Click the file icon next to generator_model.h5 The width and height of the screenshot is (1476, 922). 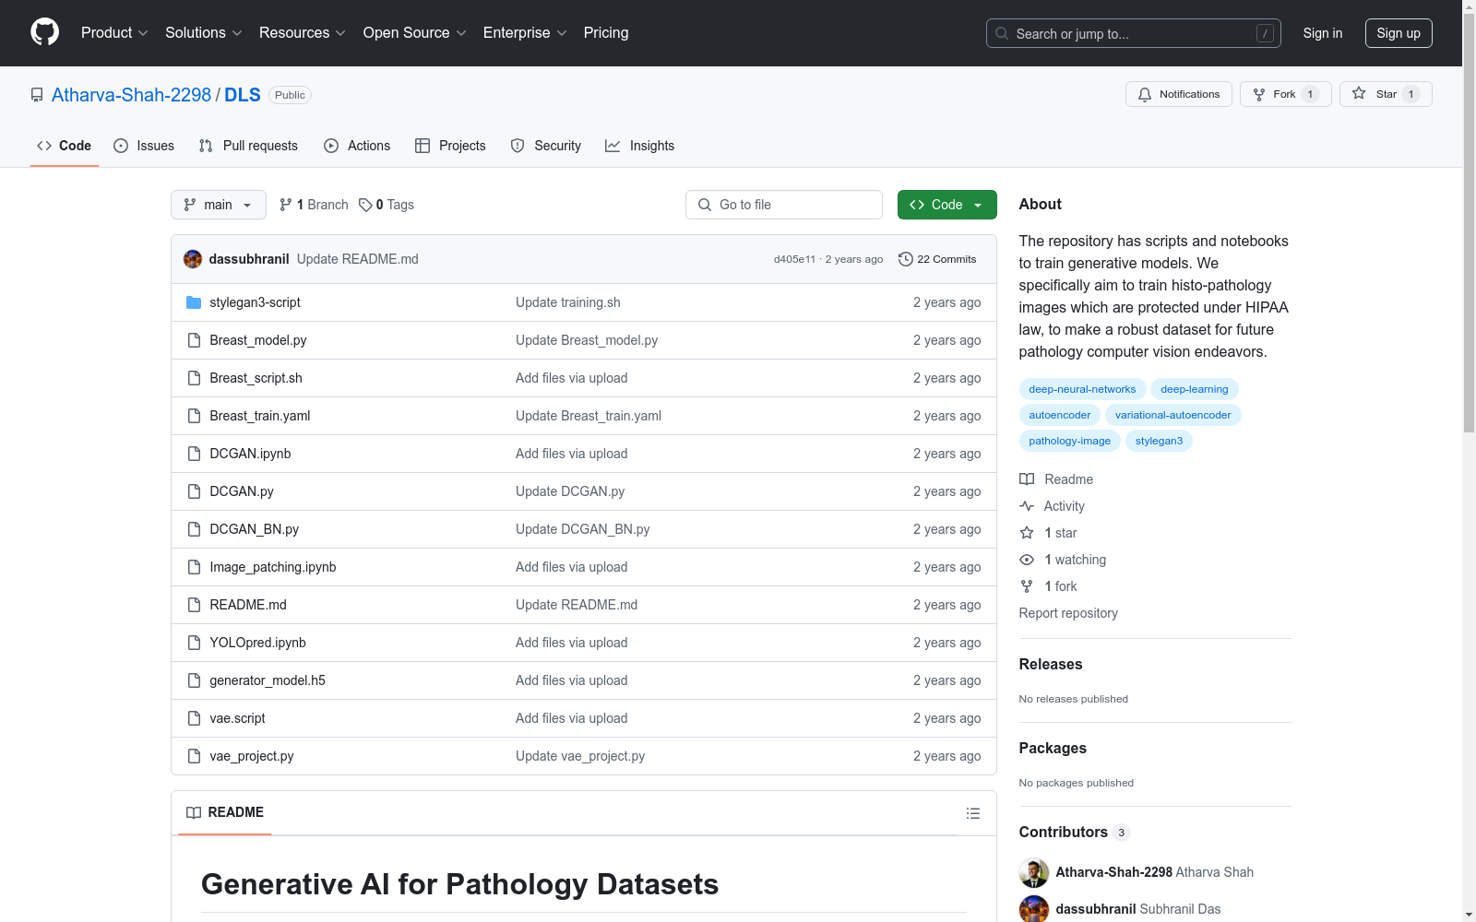(194, 680)
